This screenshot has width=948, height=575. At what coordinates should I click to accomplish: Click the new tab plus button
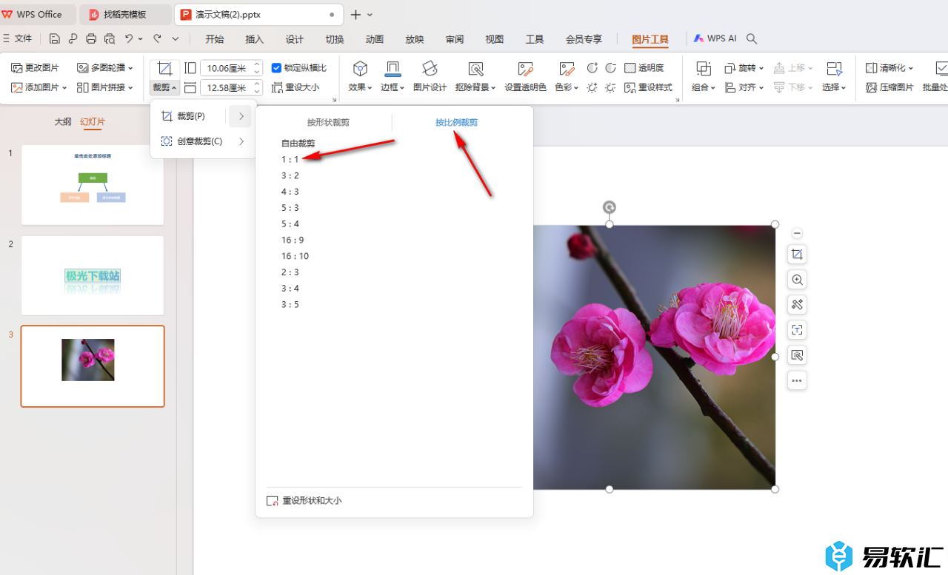tap(355, 15)
